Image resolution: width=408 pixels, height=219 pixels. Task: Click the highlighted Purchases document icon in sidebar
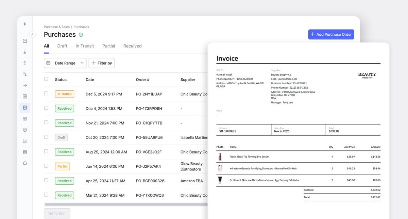click(24, 107)
